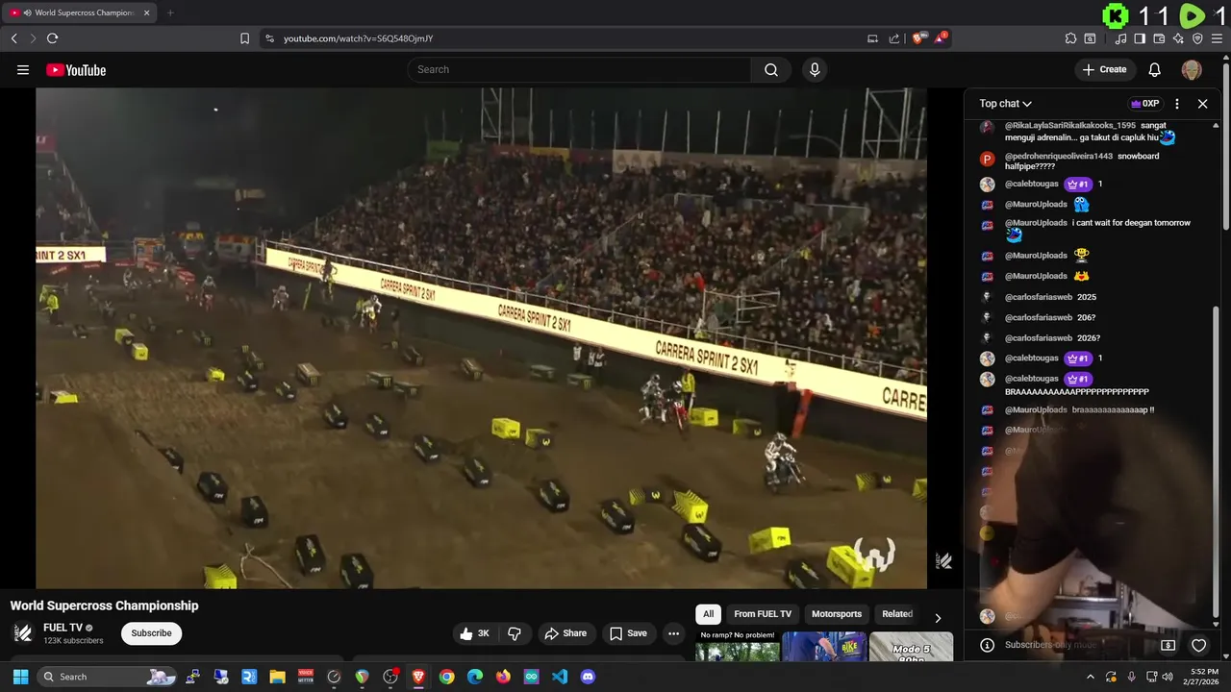Switch to the World Supercross Championship tab
Image resolution: width=1231 pixels, height=692 pixels.
tap(81, 12)
